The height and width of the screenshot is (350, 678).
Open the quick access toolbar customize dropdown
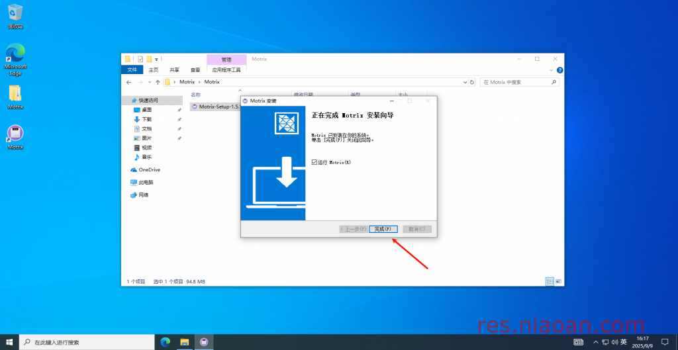point(156,59)
